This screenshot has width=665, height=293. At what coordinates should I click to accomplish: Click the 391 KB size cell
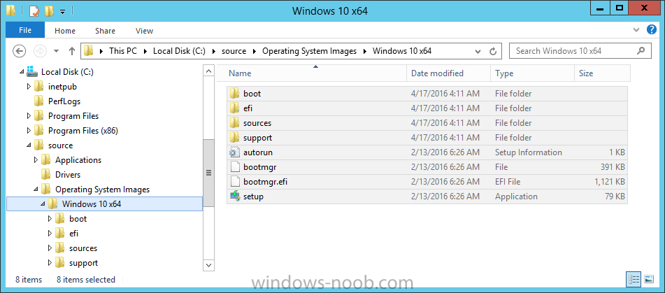coord(613,167)
